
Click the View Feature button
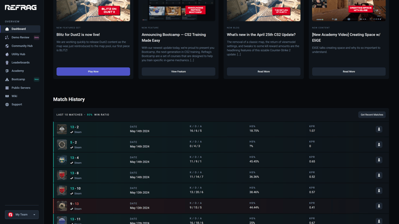[x=179, y=71]
